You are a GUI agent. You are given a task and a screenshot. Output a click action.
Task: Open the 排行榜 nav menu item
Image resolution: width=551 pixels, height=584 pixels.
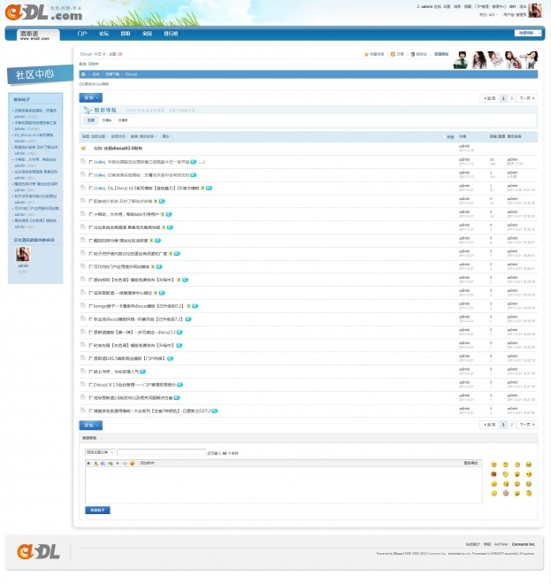171,34
